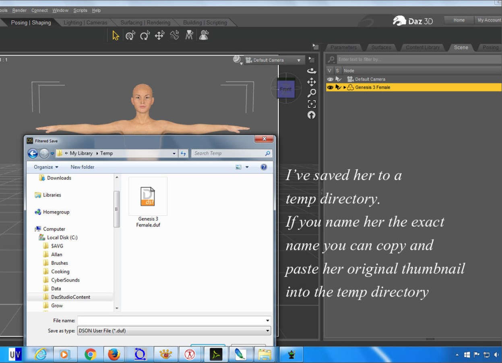
Task: Open the Organize dropdown menu
Action: coord(46,167)
